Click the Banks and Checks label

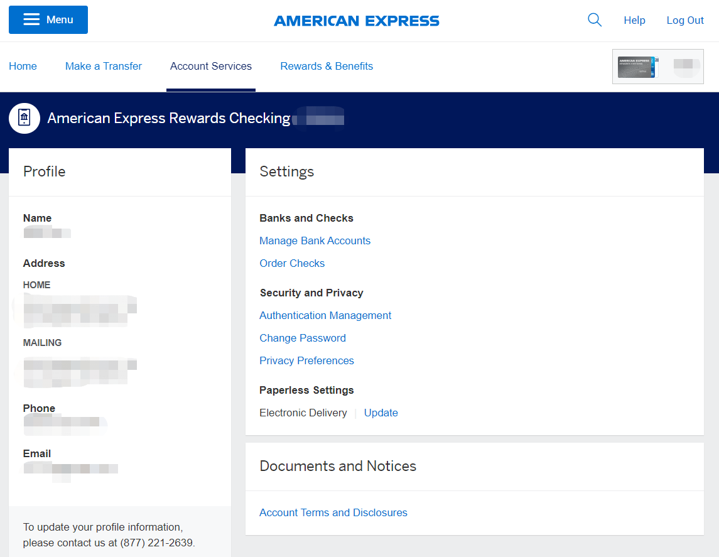pos(306,218)
